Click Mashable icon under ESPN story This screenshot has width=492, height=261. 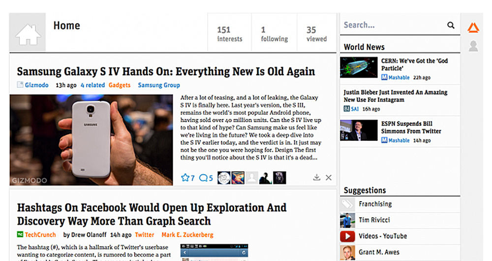[x=384, y=140]
